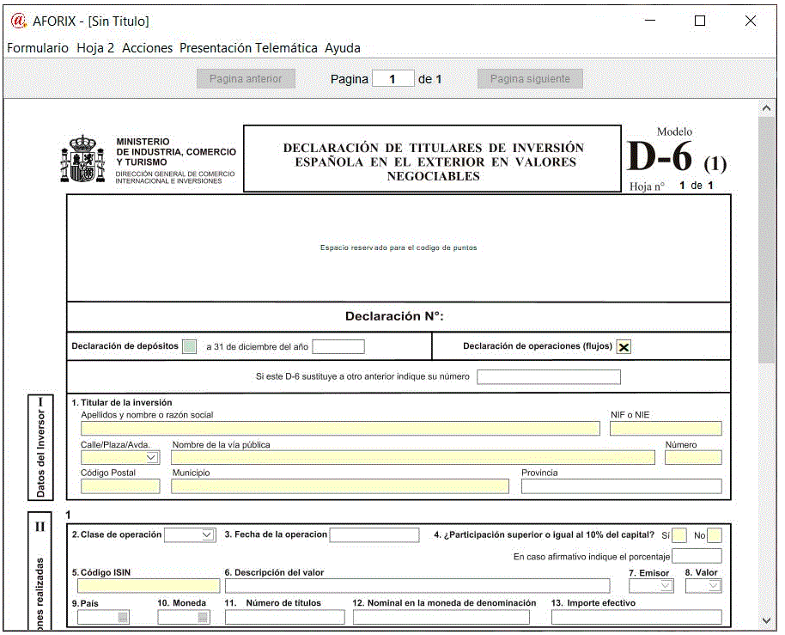Click the AFORIX app icon in title bar
Viewport: 785px width, 635px height.
[x=19, y=21]
